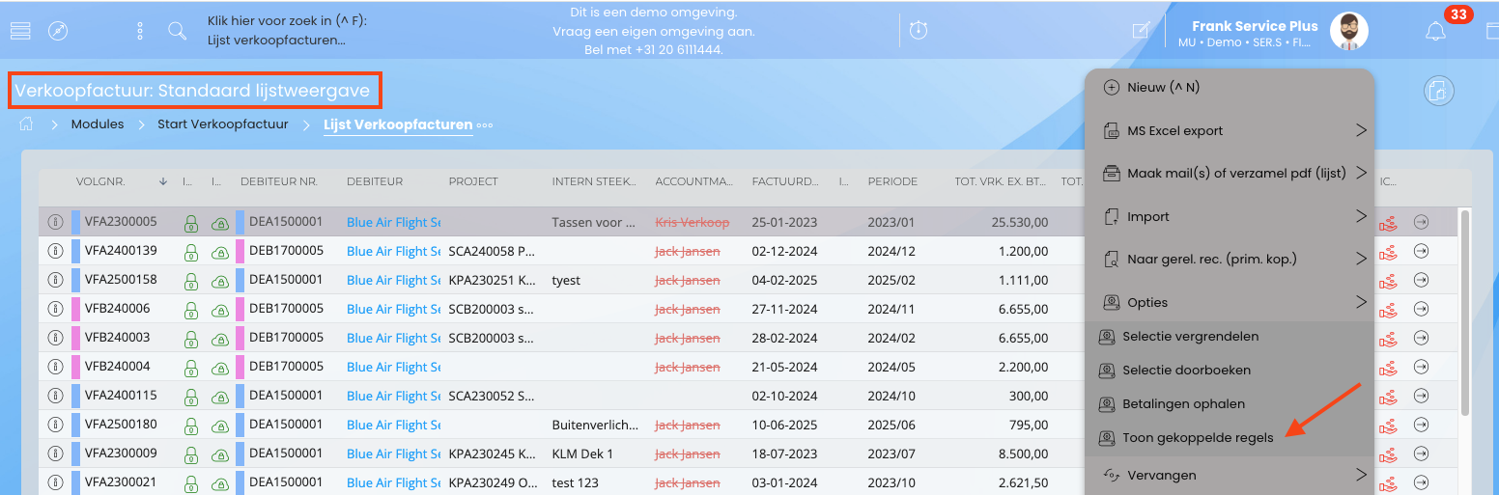Image resolution: width=1499 pixels, height=495 pixels.
Task: Open Blue Air Flight link in VFB240004 row
Action: (393, 367)
